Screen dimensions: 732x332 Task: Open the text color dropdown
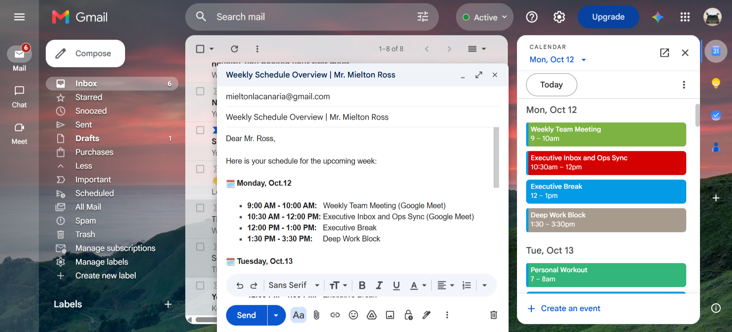418,285
